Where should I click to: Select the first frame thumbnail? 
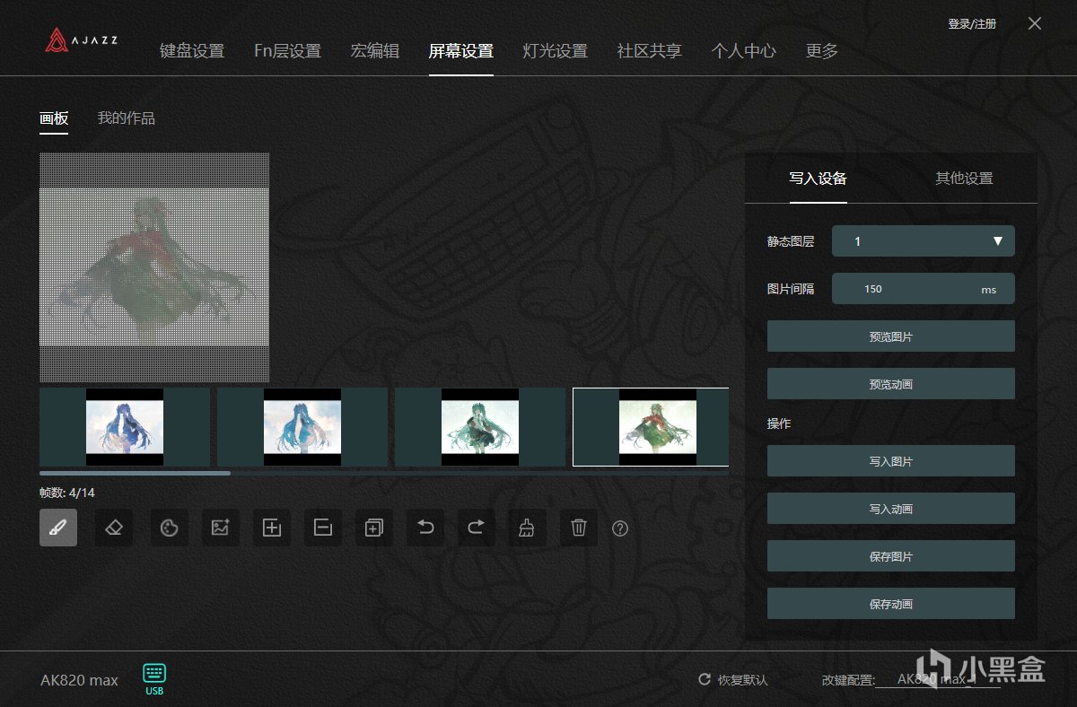(x=125, y=427)
